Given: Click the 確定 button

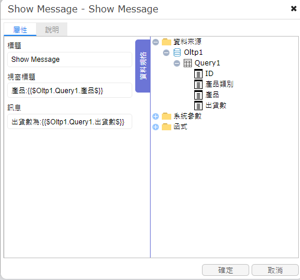Looking at the screenshot, I should pos(226,270).
